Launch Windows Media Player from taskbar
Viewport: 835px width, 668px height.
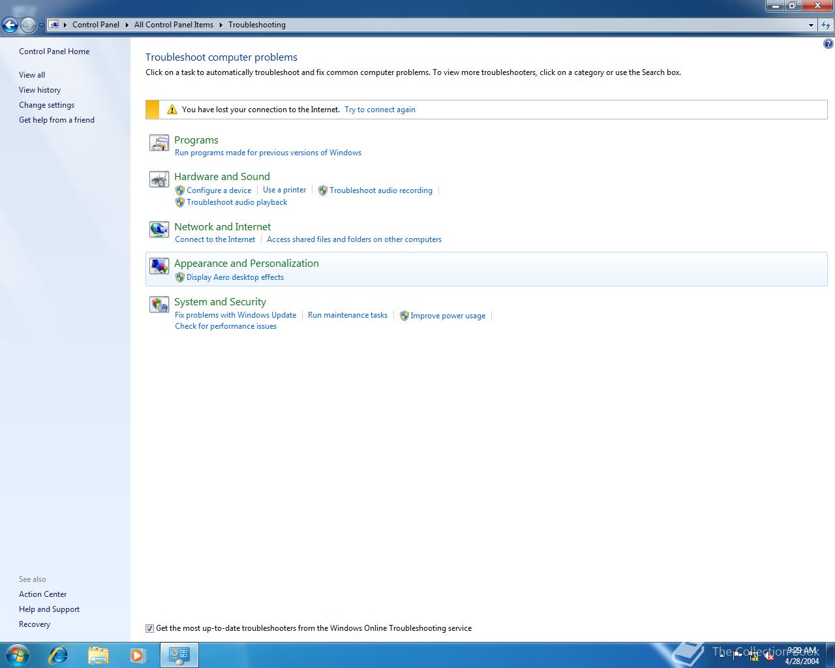pyautogui.click(x=138, y=654)
